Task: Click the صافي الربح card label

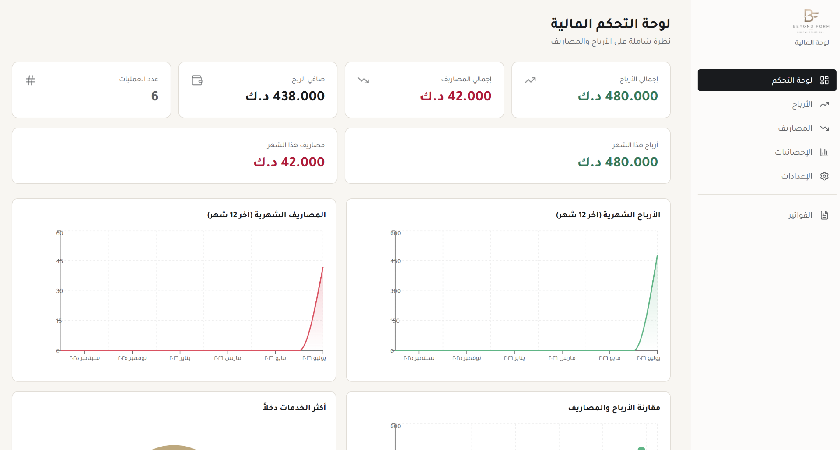Action: pyautogui.click(x=308, y=79)
